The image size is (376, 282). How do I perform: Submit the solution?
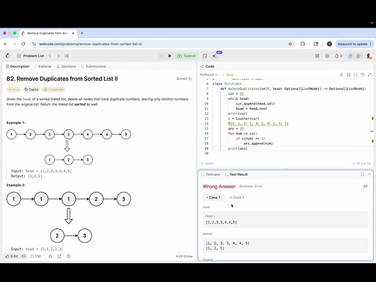click(186, 56)
